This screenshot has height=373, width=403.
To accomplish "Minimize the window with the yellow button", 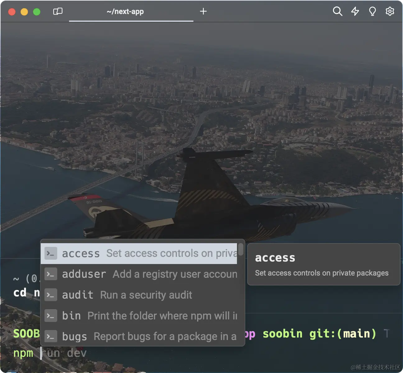I will coord(24,12).
